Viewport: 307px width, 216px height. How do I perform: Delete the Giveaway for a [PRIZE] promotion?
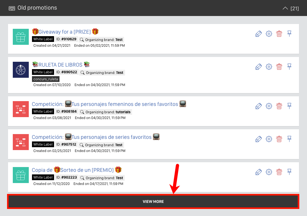(279, 34)
